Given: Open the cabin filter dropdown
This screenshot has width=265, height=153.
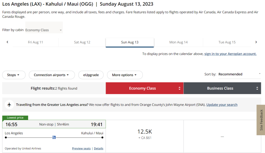Looking at the screenshot, I should tap(44, 30).
